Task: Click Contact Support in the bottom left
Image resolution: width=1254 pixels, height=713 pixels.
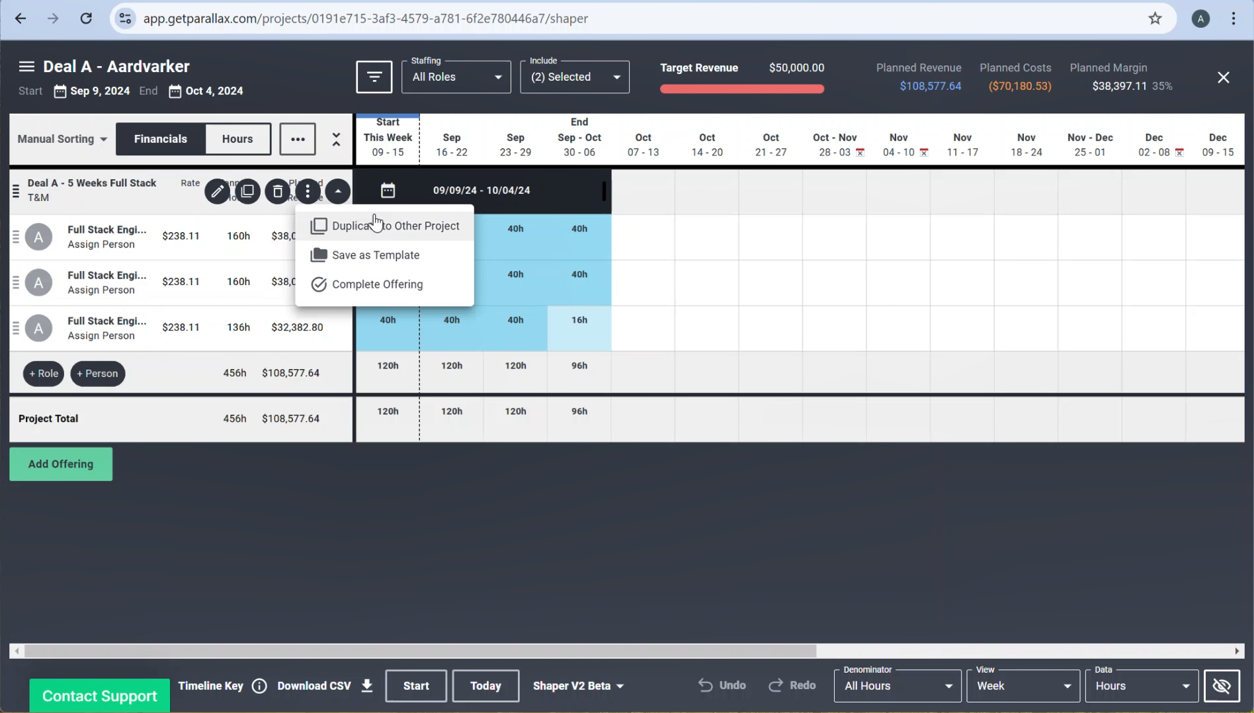Action: [99, 695]
